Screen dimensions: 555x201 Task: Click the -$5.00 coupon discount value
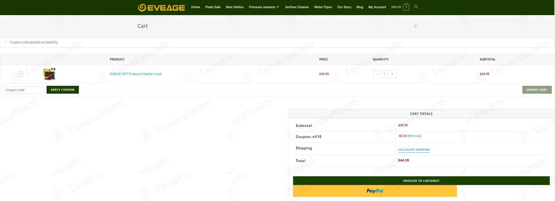pos(402,136)
